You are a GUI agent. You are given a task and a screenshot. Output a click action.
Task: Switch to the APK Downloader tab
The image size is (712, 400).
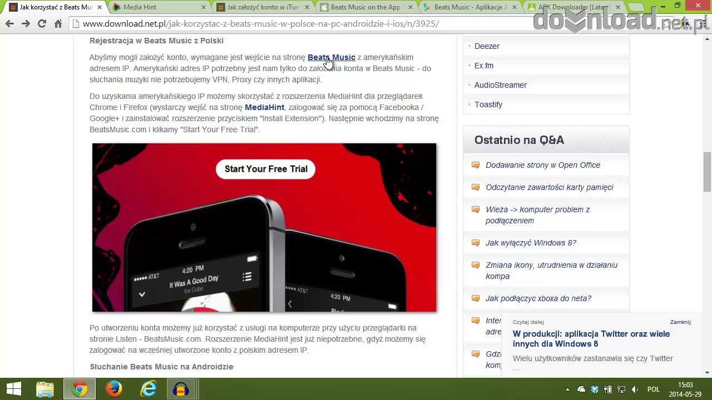(x=574, y=7)
